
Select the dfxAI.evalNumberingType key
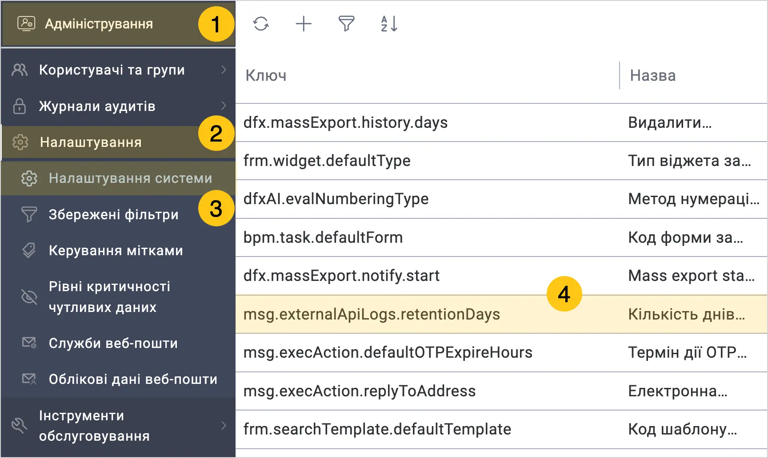pos(336,199)
